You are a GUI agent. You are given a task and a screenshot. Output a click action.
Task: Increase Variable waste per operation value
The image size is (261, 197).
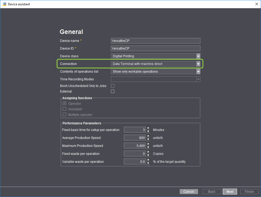[x=148, y=160]
